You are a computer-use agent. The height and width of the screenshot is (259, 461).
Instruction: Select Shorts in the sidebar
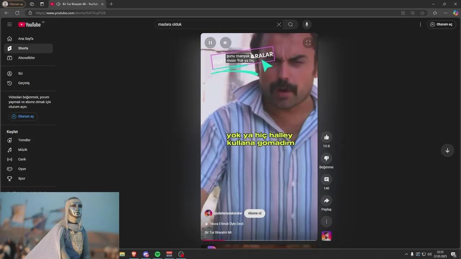tap(28, 48)
